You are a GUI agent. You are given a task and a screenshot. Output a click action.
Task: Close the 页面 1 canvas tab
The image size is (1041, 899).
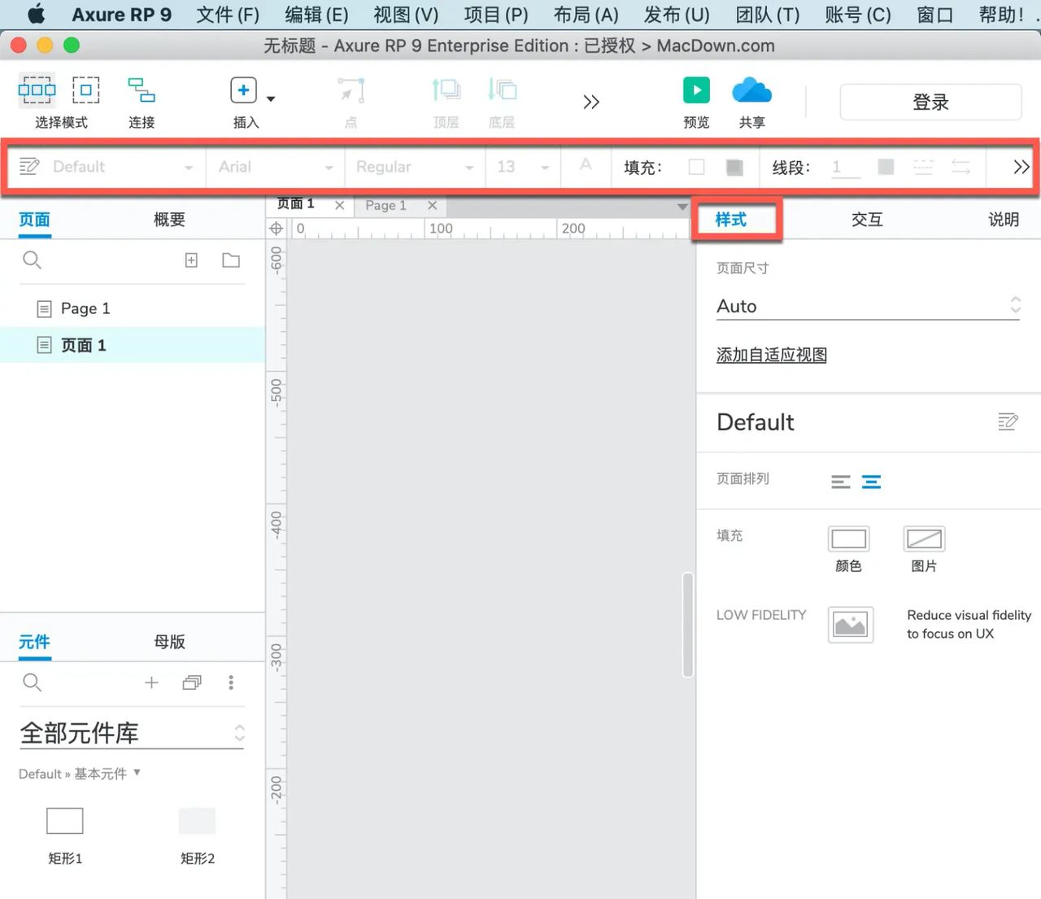coord(340,205)
